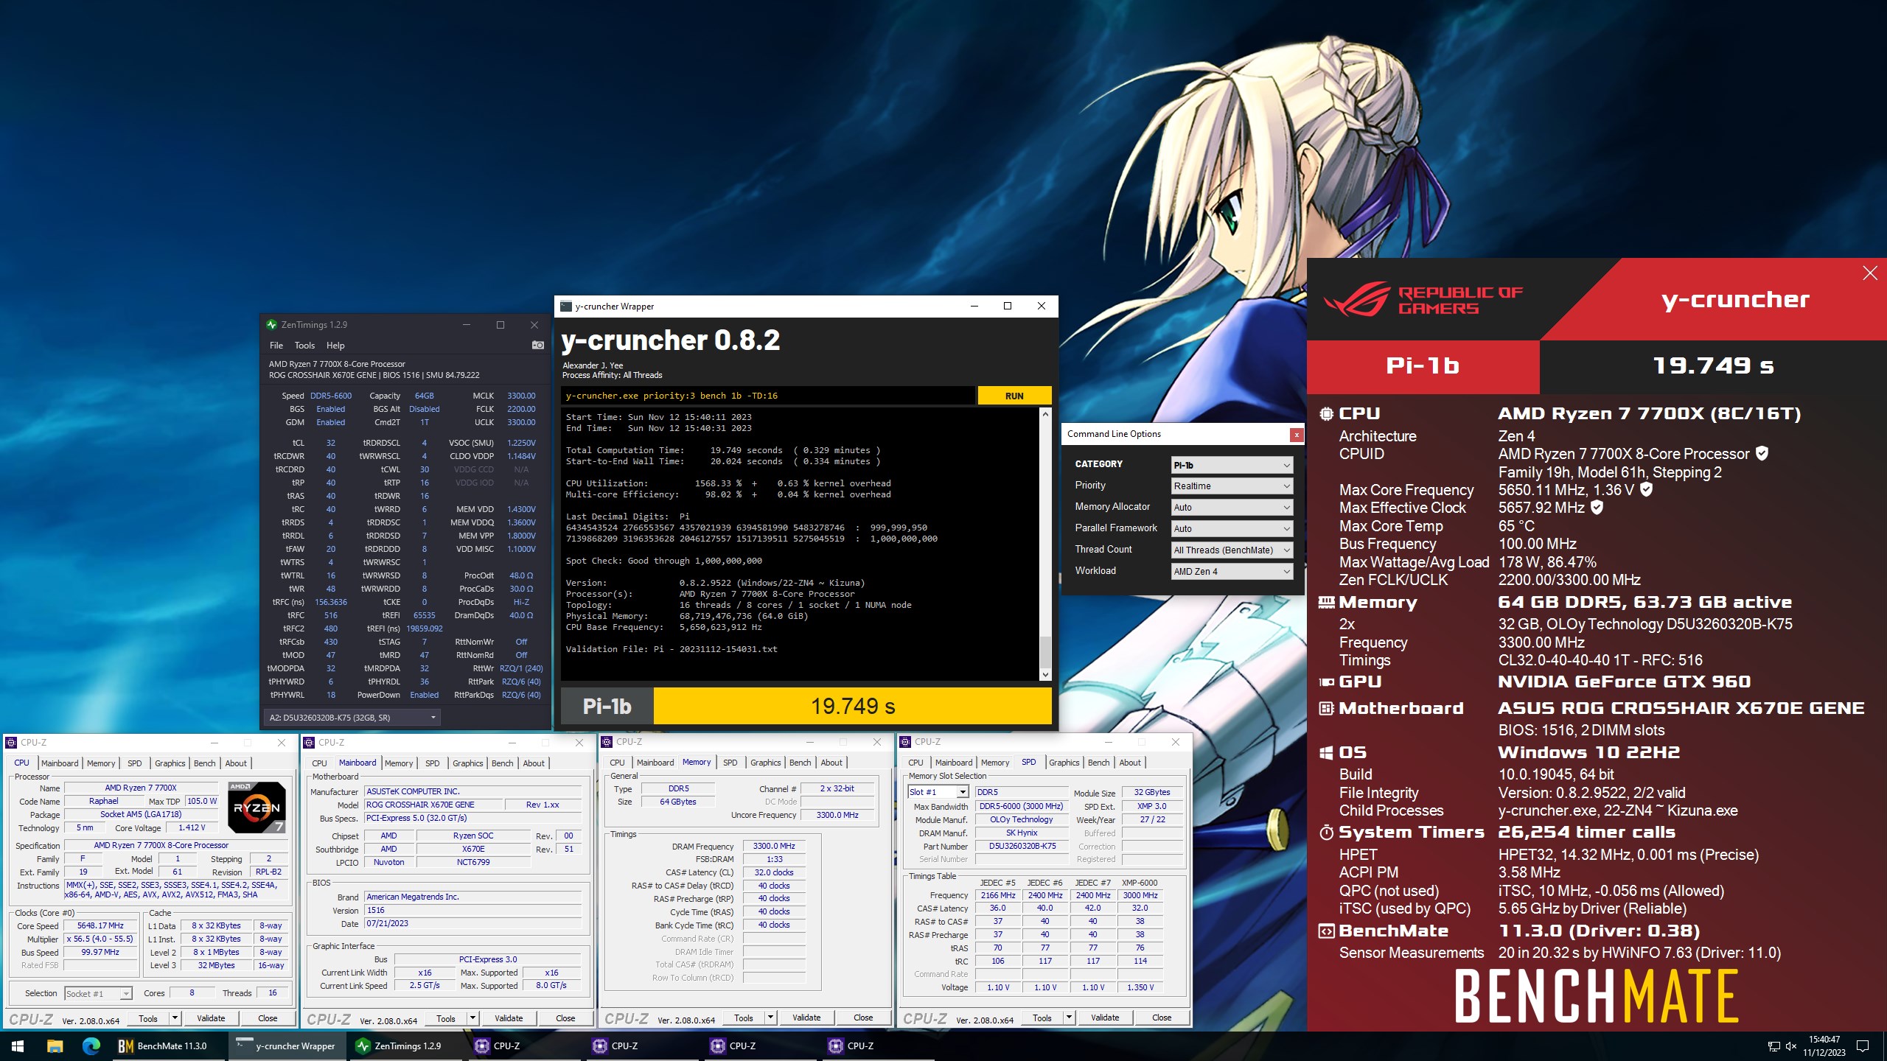This screenshot has width=1887, height=1061.
Task: Open the Thread Count dropdown
Action: 1232,550
